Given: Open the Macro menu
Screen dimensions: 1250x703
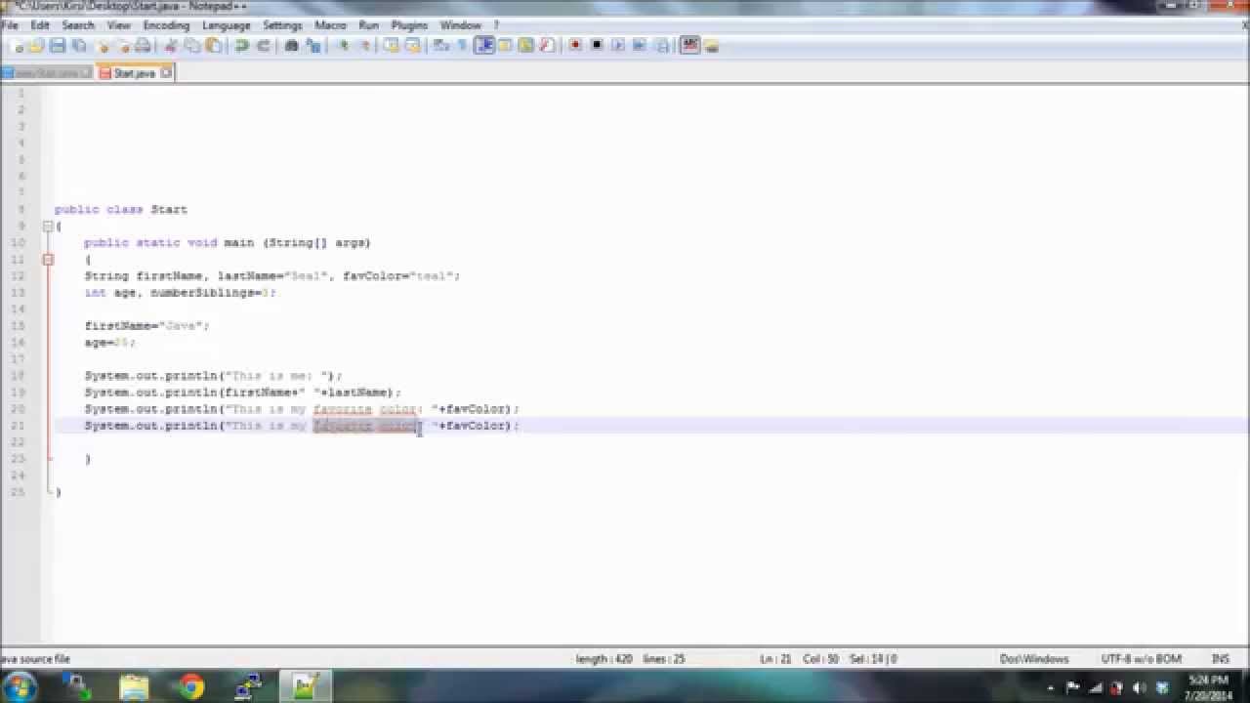Looking at the screenshot, I should (x=330, y=25).
